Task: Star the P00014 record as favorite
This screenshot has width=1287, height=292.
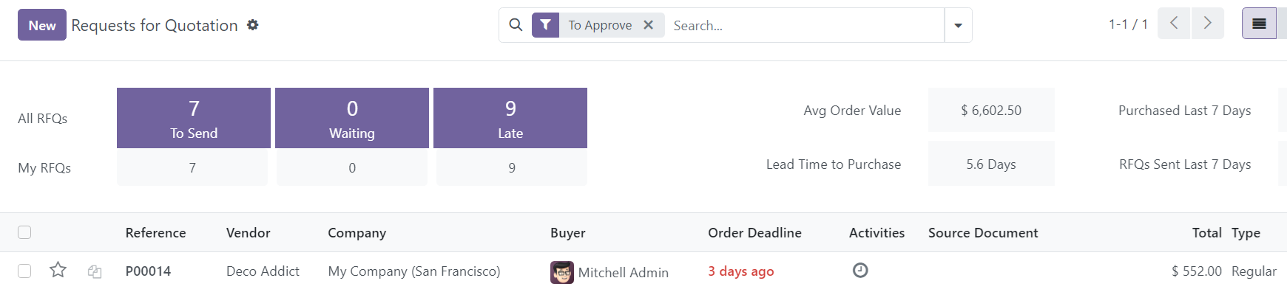Action: pyautogui.click(x=58, y=270)
